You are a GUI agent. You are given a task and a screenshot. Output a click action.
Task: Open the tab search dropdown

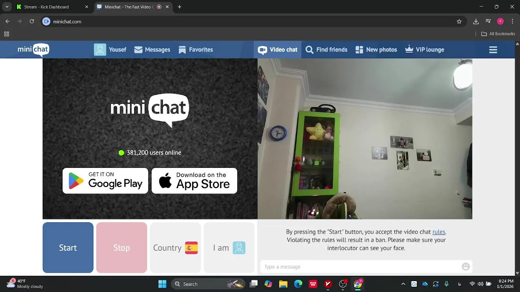7,7
